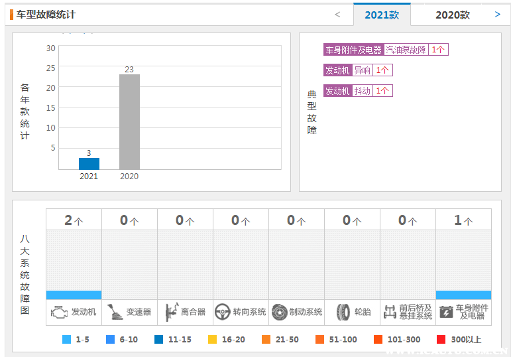Click the steering system (转向系统) wheel icon
The width and height of the screenshot is (511, 357).
[223, 312]
